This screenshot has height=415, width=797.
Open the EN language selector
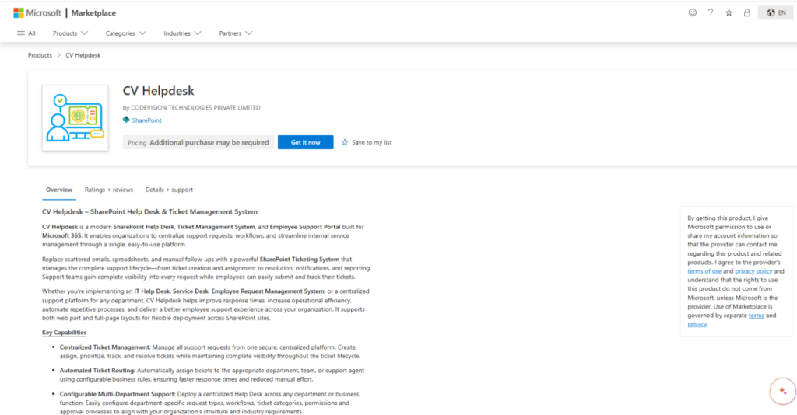[x=776, y=12]
